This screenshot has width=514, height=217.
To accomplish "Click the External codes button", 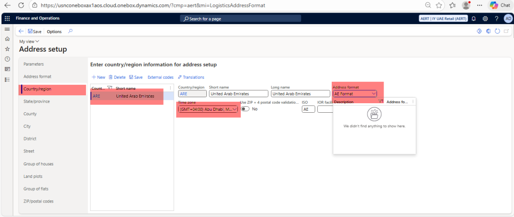I will pos(160,77).
